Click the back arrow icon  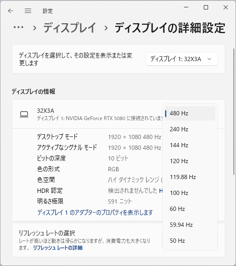(11, 11)
